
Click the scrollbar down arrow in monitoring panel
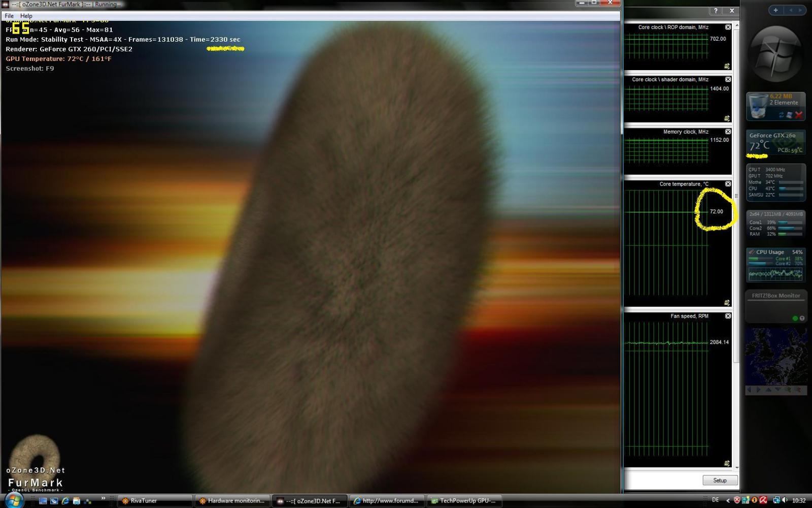(736, 467)
